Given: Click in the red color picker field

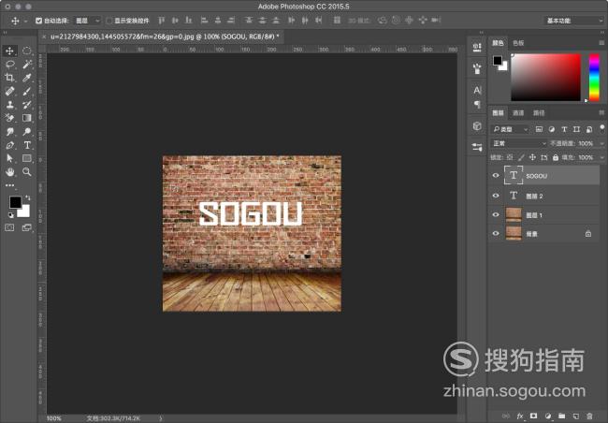Looking at the screenshot, I should point(545,78).
